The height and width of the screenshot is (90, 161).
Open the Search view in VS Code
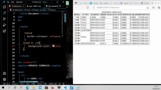5,13
